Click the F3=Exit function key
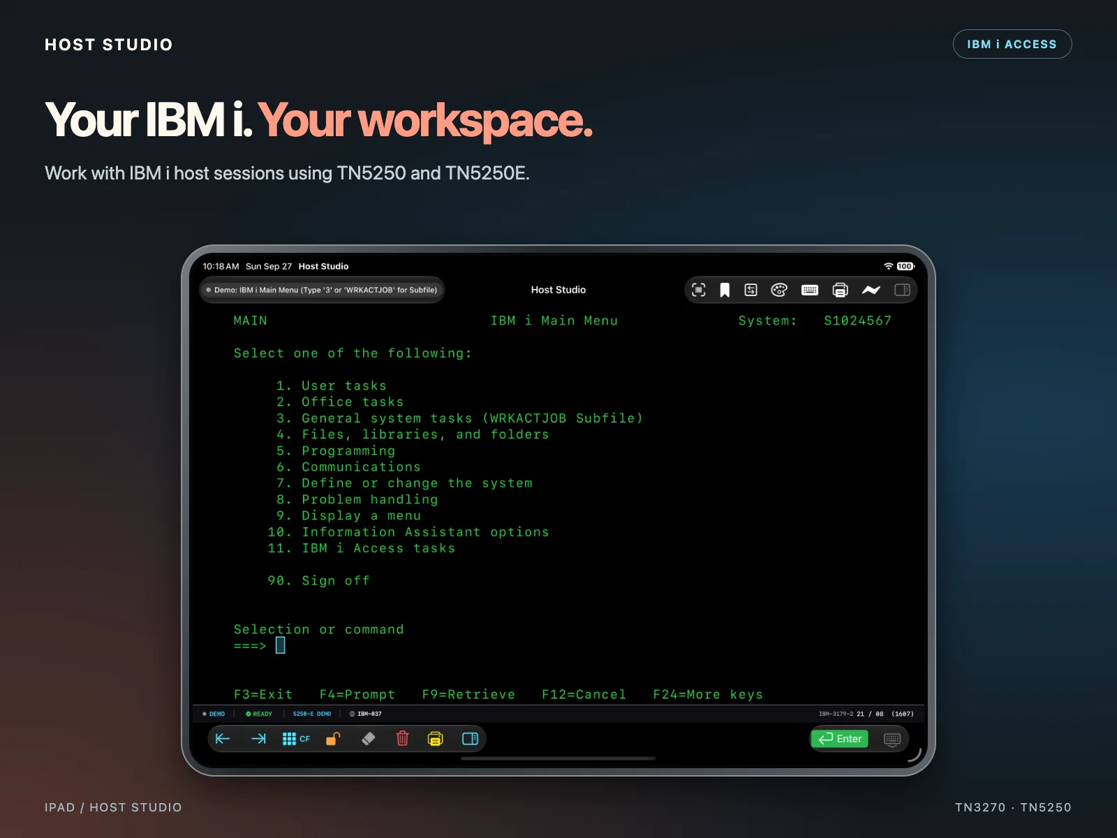 click(x=263, y=695)
